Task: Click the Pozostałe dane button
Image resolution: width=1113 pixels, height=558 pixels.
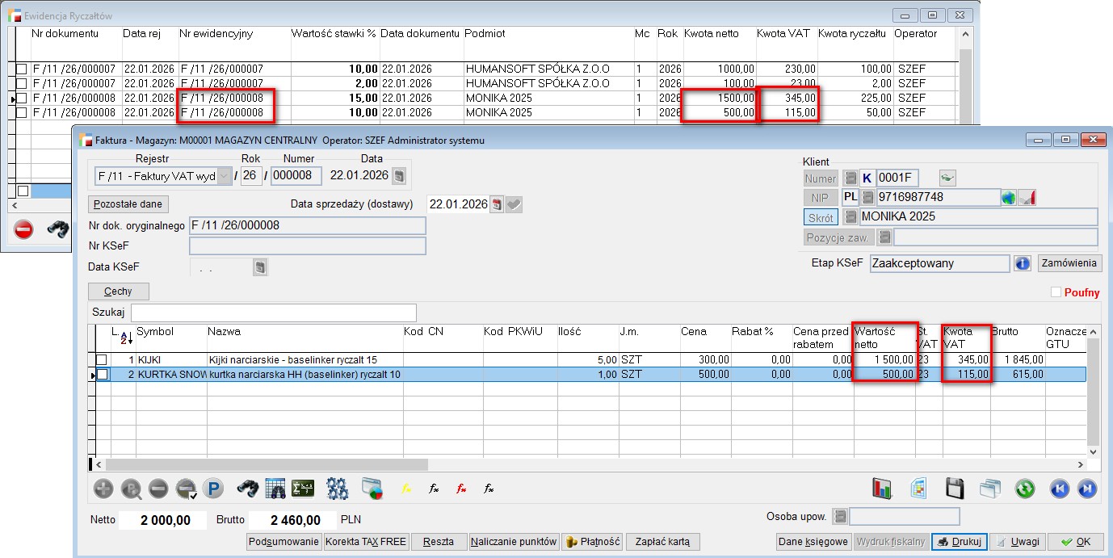Action: [x=128, y=204]
